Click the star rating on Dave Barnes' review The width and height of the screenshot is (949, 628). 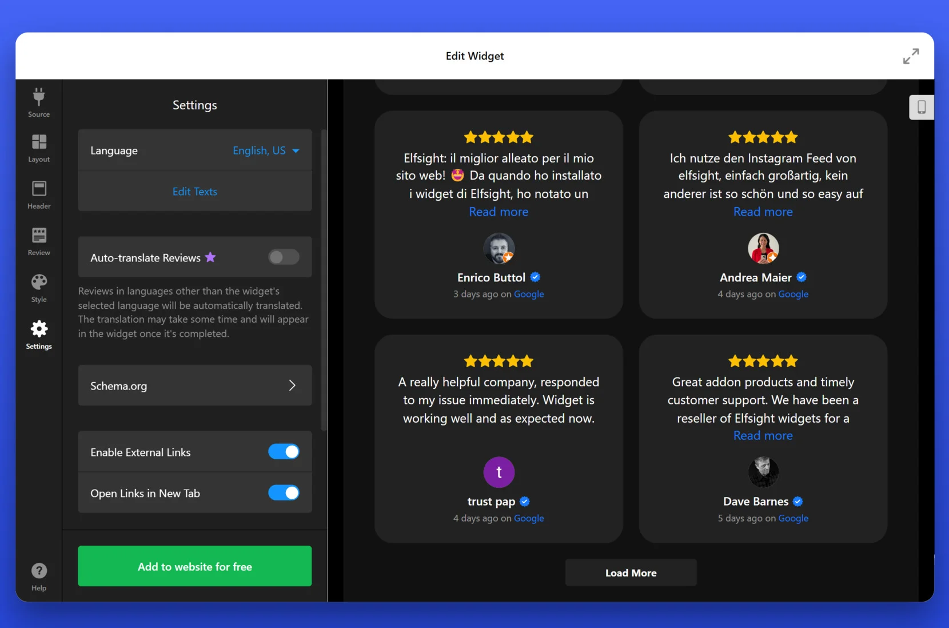point(763,361)
